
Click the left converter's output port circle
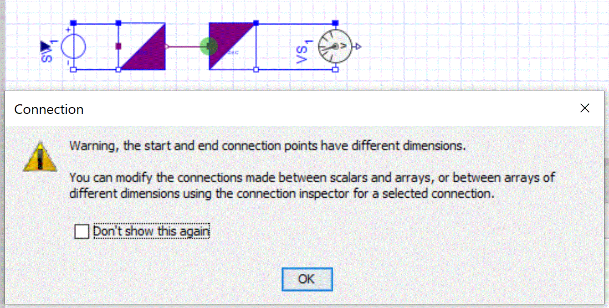click(167, 46)
